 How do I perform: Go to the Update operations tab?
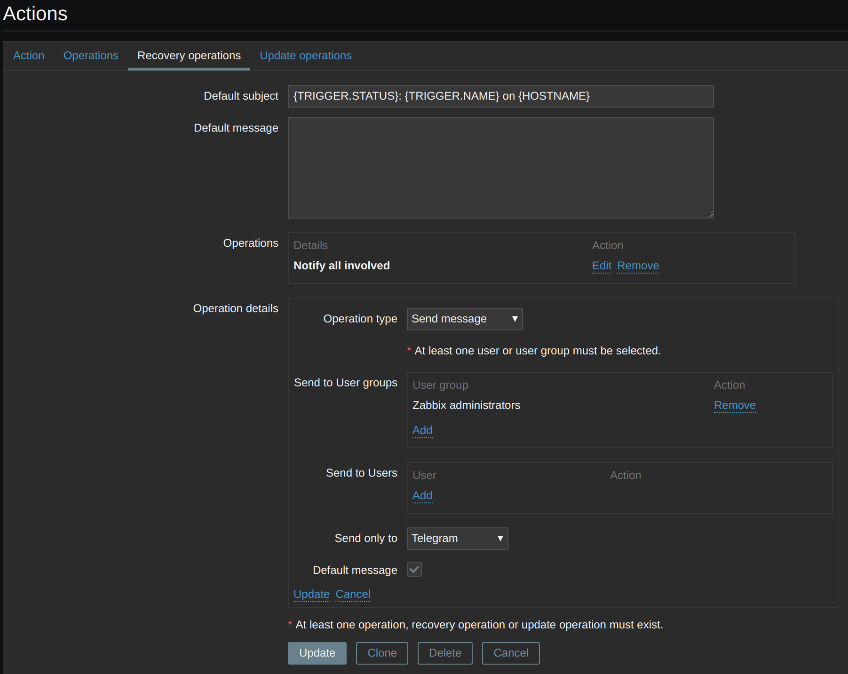[x=305, y=55]
